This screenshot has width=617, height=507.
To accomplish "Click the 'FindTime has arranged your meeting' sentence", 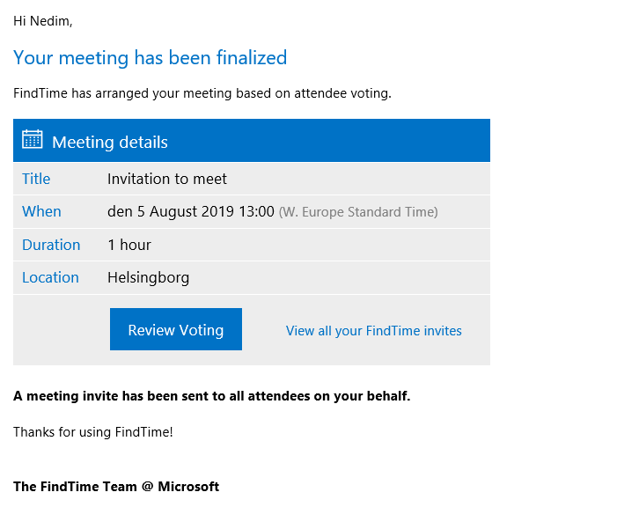I will point(202,92).
